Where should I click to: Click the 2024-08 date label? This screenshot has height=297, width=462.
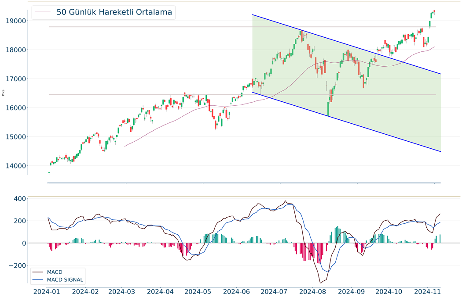pos(312,292)
